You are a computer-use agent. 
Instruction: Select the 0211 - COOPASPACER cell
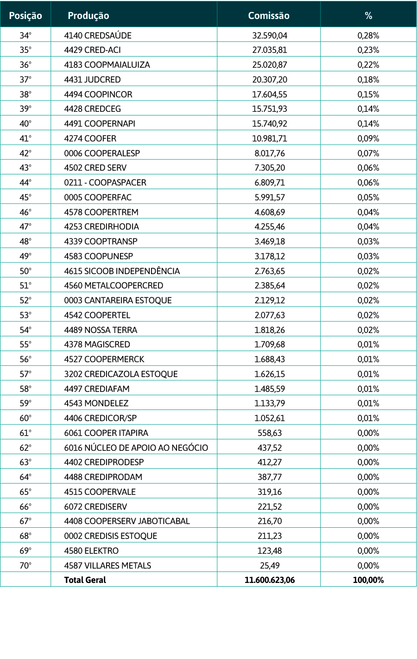[105, 183]
